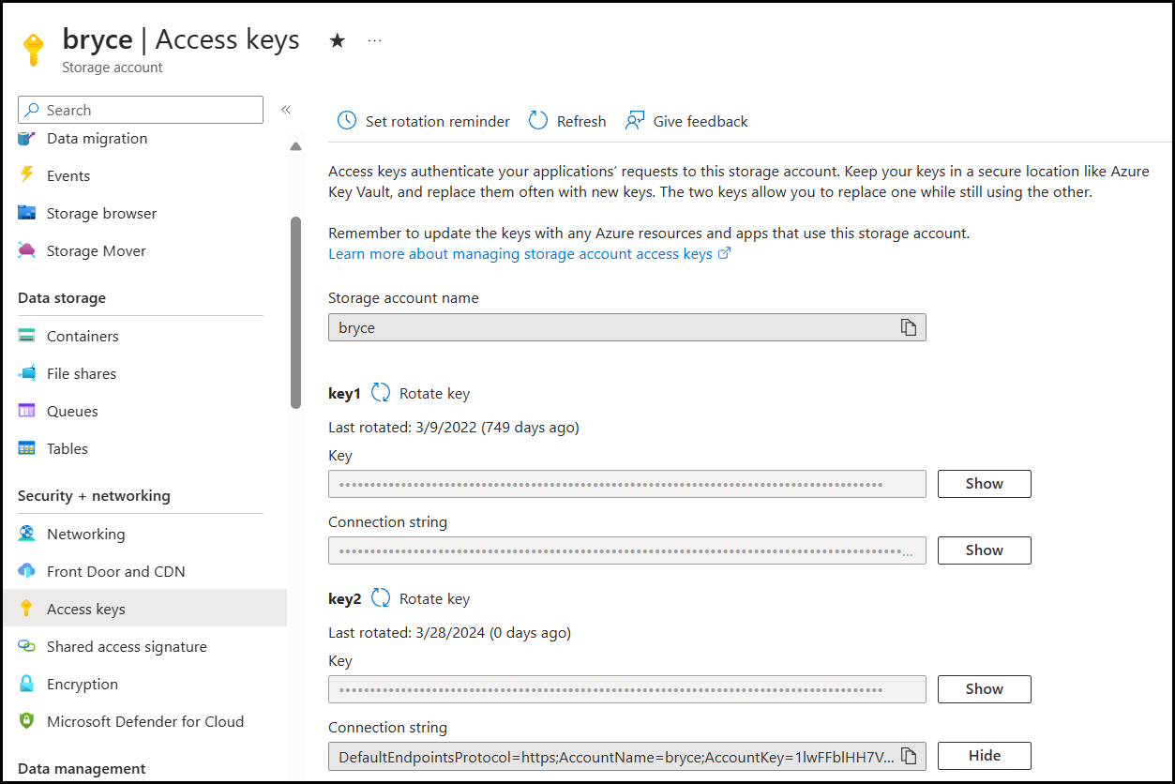Click the Data storage section header
Viewport: 1175px width, 784px height.
(62, 298)
